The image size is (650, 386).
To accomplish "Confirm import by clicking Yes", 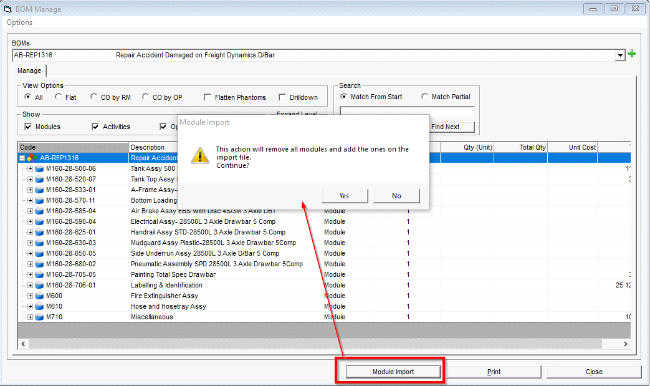I will (x=344, y=196).
